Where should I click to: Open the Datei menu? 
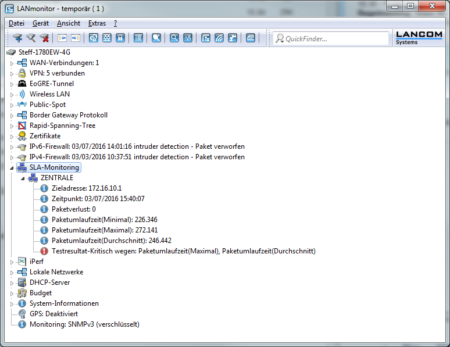[16, 23]
